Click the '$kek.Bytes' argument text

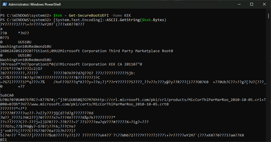[153, 20]
